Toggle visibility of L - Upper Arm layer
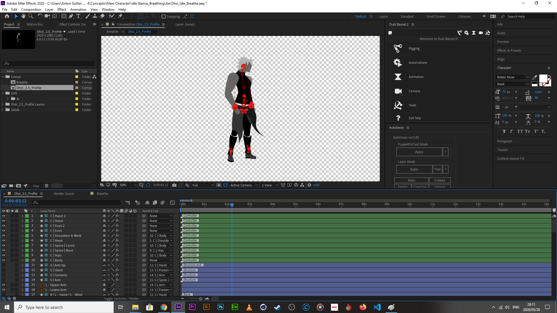This screenshot has height=313, width=557. 4,285
